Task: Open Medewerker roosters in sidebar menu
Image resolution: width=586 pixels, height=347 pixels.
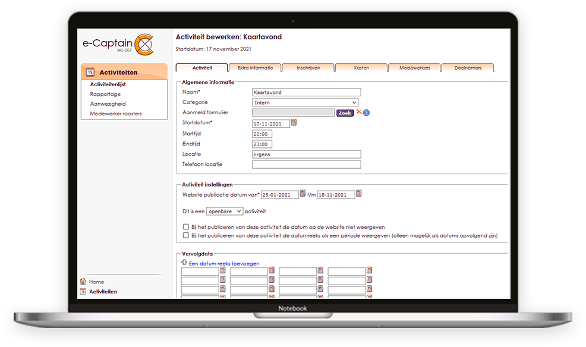Action: tap(116, 113)
